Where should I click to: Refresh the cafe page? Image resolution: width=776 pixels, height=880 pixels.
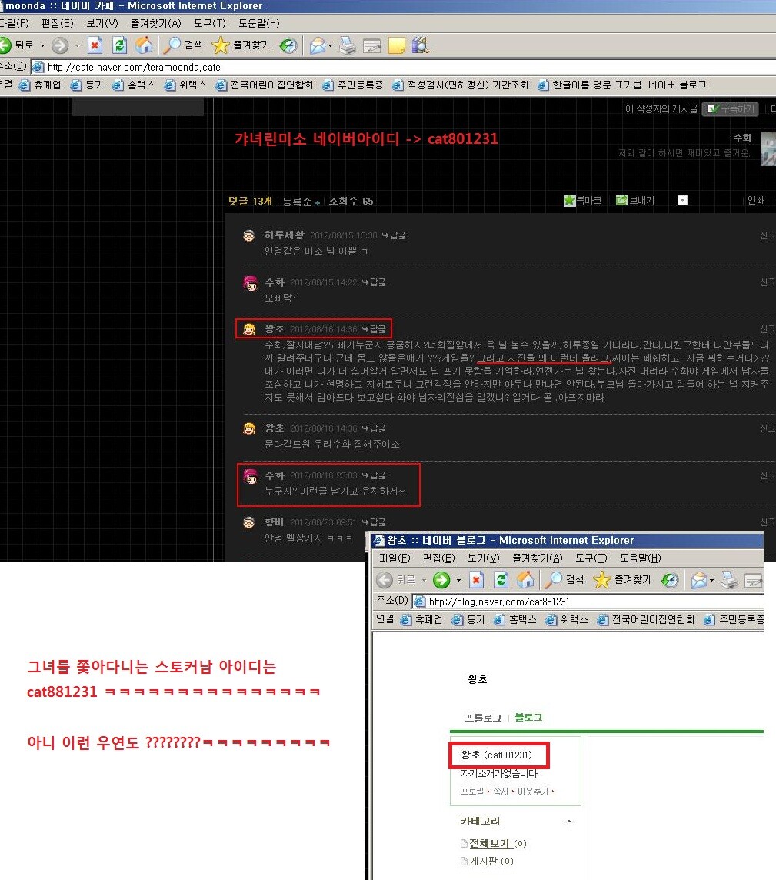coord(118,45)
